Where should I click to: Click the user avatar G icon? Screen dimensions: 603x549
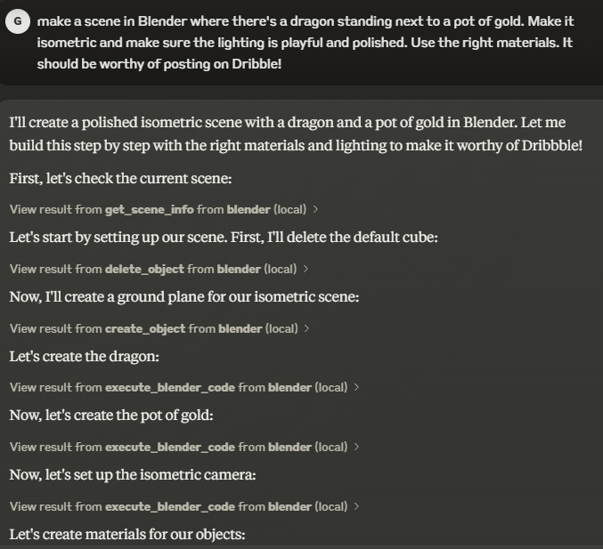point(18,22)
